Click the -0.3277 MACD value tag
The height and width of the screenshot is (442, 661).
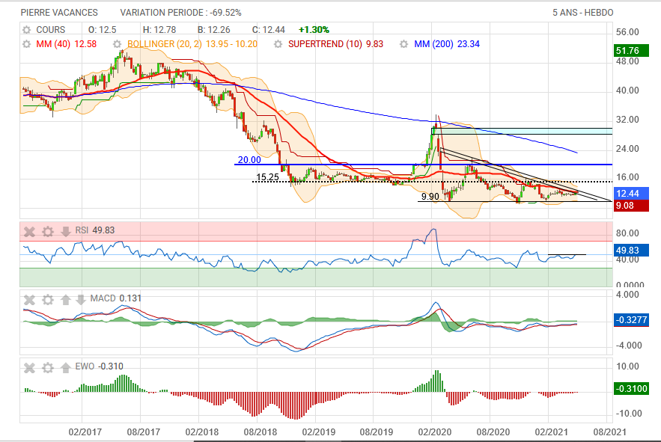coord(631,320)
